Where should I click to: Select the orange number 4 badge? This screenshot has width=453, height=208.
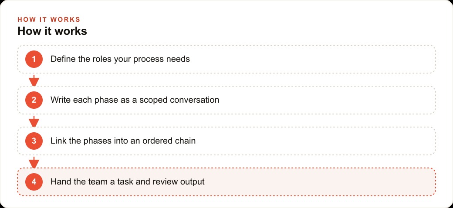pyautogui.click(x=34, y=182)
